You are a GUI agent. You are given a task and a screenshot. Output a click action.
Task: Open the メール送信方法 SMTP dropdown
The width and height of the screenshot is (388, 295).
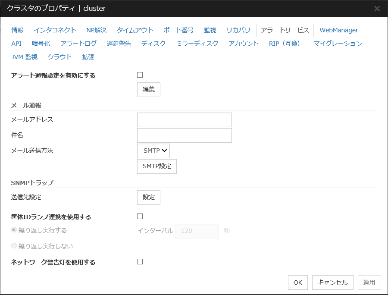click(x=153, y=151)
